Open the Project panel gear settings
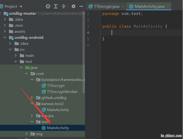 tap(73, 6)
